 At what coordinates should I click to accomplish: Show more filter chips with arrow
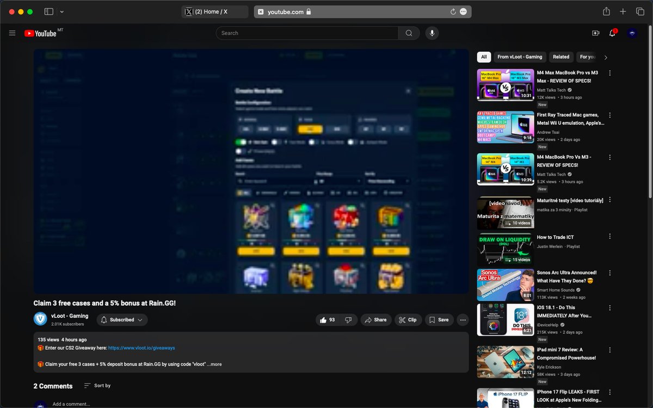pos(606,57)
